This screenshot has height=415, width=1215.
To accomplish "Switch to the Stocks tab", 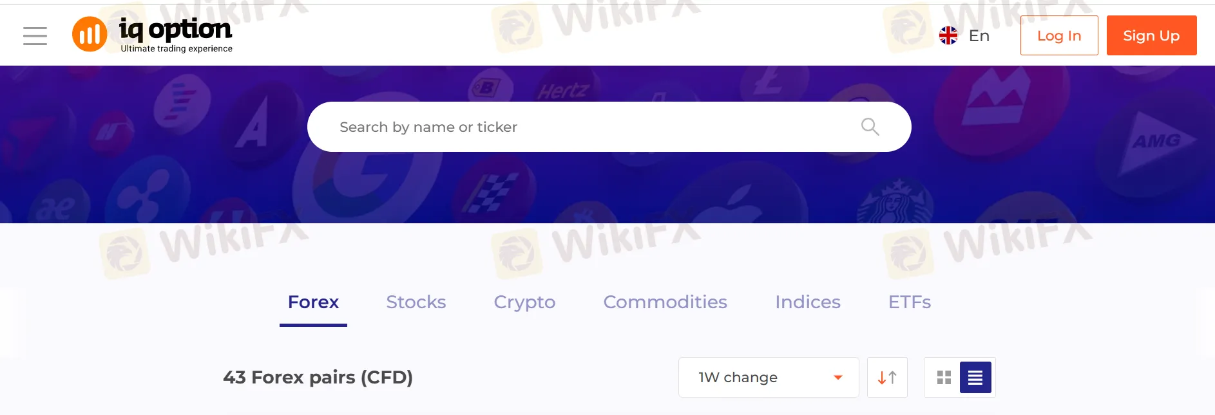I will tap(416, 302).
